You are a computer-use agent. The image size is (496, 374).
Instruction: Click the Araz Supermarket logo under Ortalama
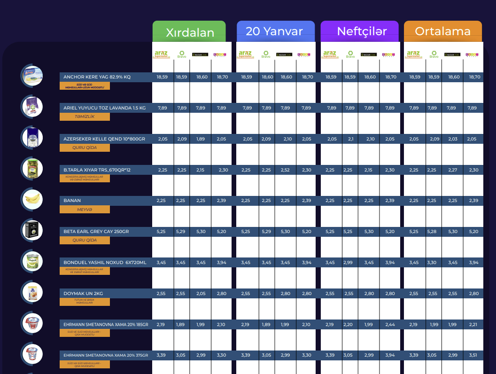pyautogui.click(x=413, y=55)
